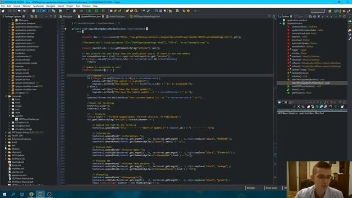Open the Run menu
Viewport: 352px width, 198px height.
coord(78,6)
